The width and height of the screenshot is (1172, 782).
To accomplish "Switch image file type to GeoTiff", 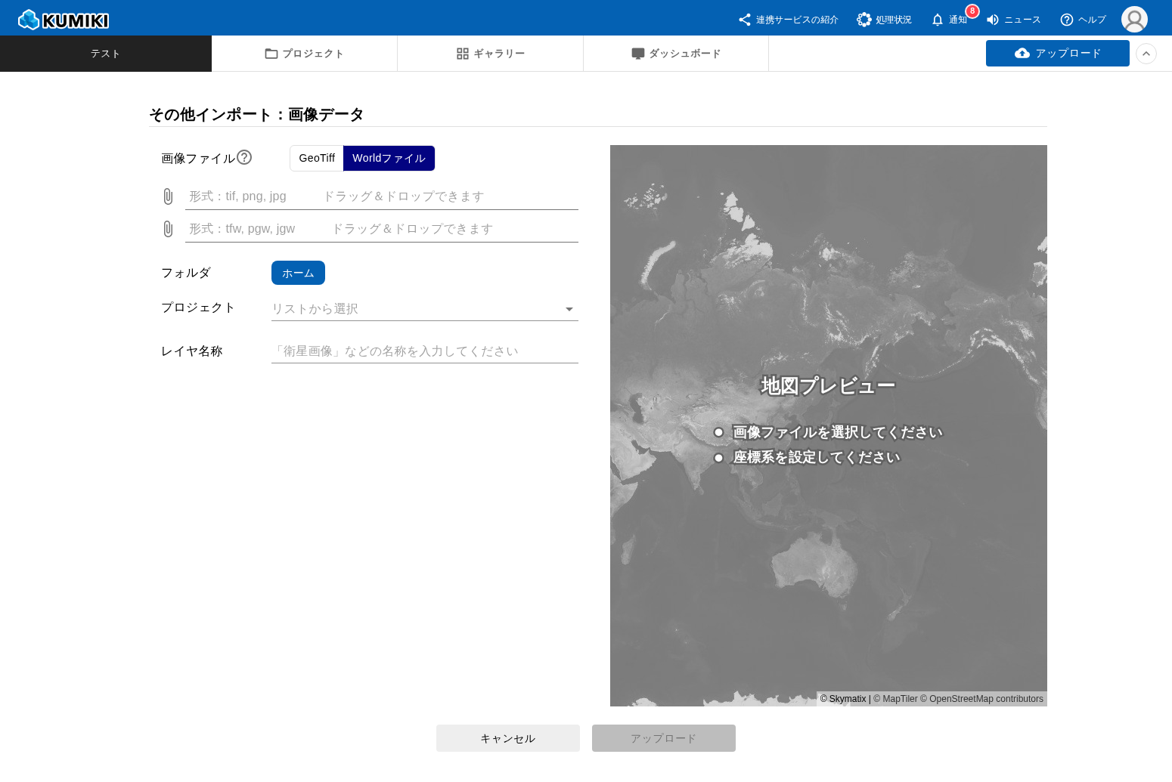I will (317, 158).
